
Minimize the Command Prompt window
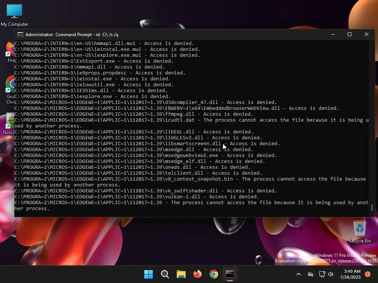click(333, 35)
